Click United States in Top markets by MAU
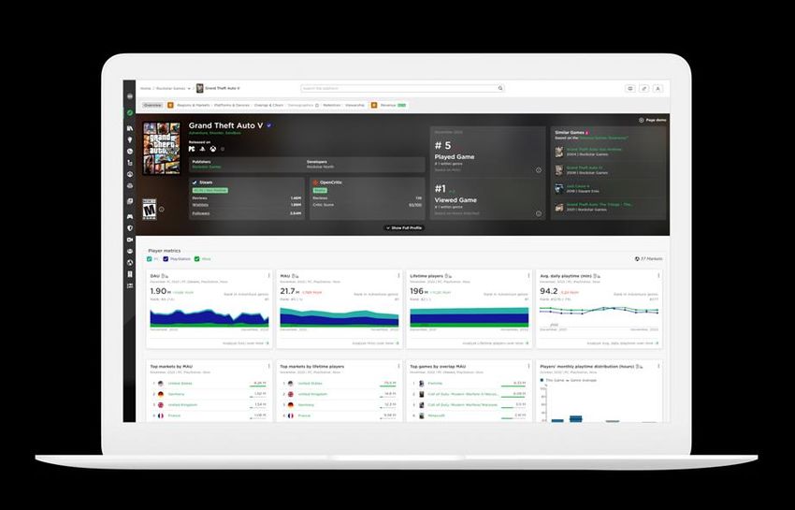This screenshot has height=510, width=795. pyautogui.click(x=180, y=384)
